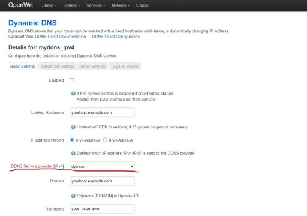Click the 'Enabled' label text
The height and width of the screenshot is (216, 307).
[56, 80]
